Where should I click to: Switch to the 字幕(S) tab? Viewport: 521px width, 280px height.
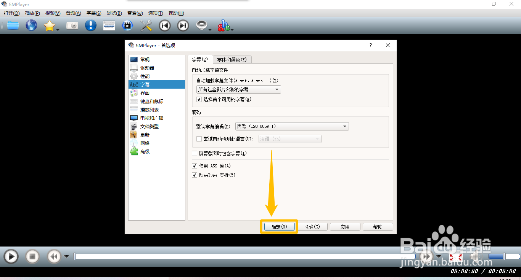click(200, 59)
